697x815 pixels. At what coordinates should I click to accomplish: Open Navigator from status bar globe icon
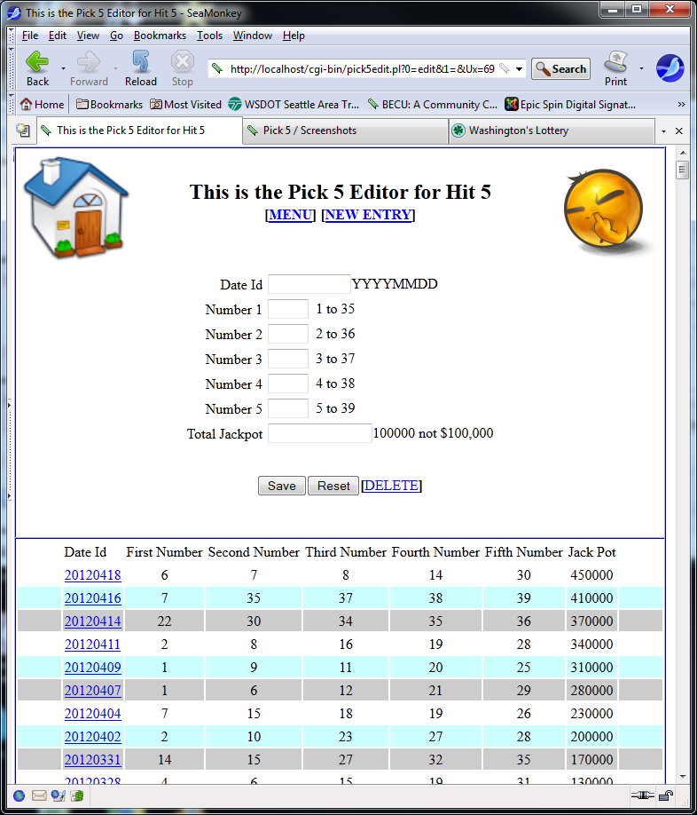tap(20, 795)
